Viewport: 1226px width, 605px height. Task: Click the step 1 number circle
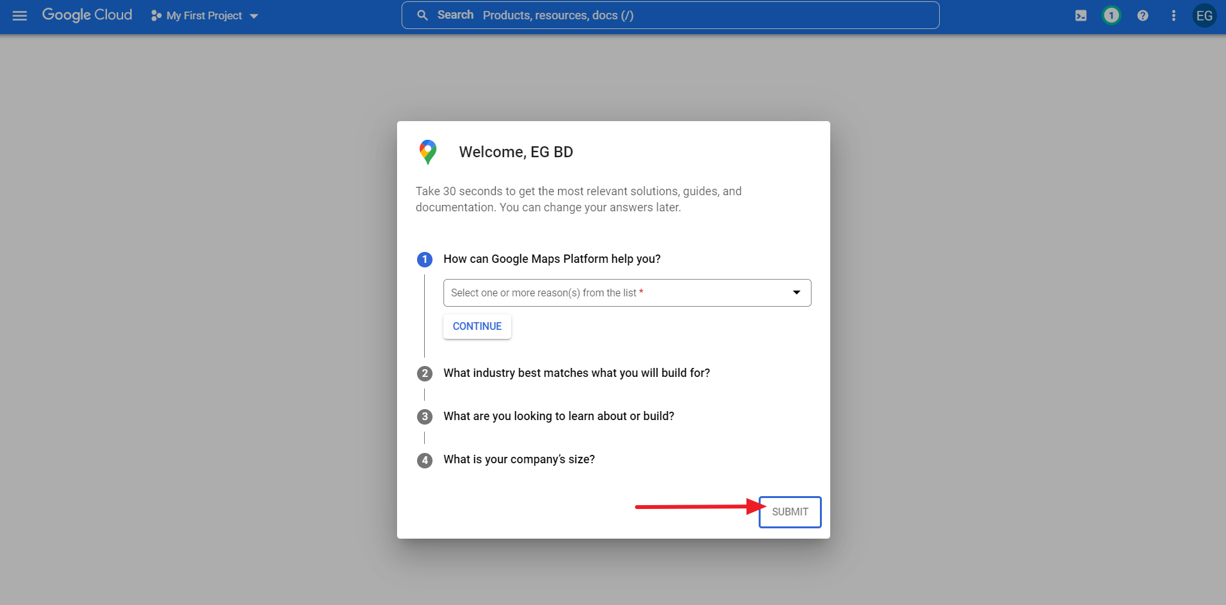point(425,260)
